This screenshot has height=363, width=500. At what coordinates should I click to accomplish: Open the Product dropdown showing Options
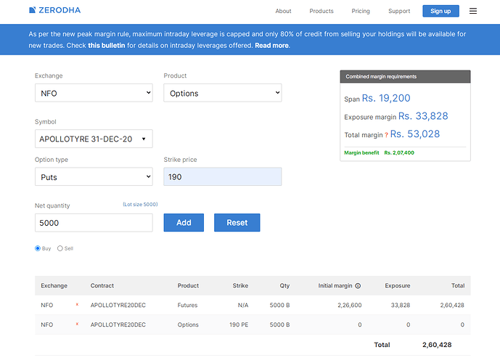coord(223,93)
